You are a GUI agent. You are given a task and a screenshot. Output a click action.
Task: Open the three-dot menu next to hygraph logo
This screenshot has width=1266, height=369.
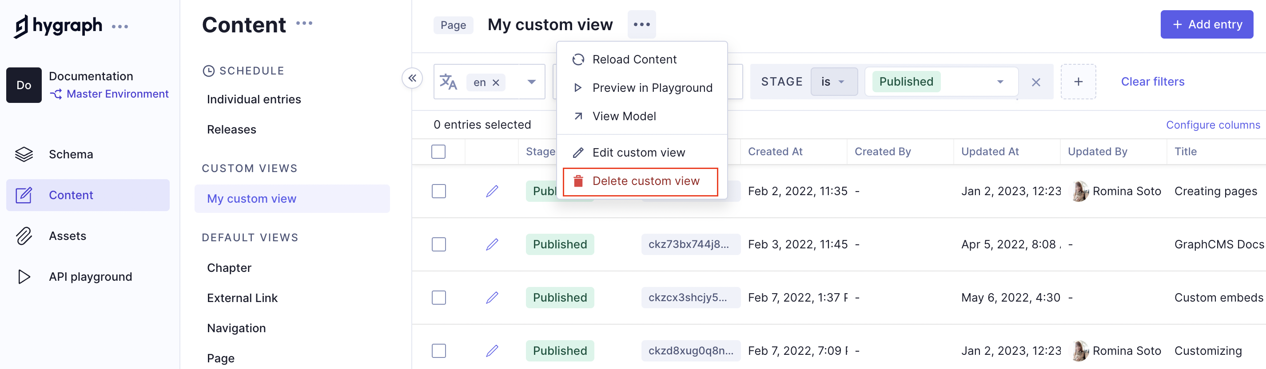click(120, 27)
